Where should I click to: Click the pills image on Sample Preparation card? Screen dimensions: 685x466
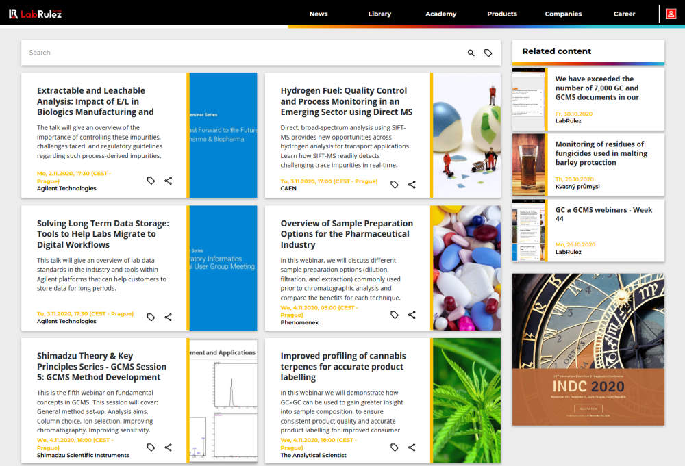coord(466,268)
